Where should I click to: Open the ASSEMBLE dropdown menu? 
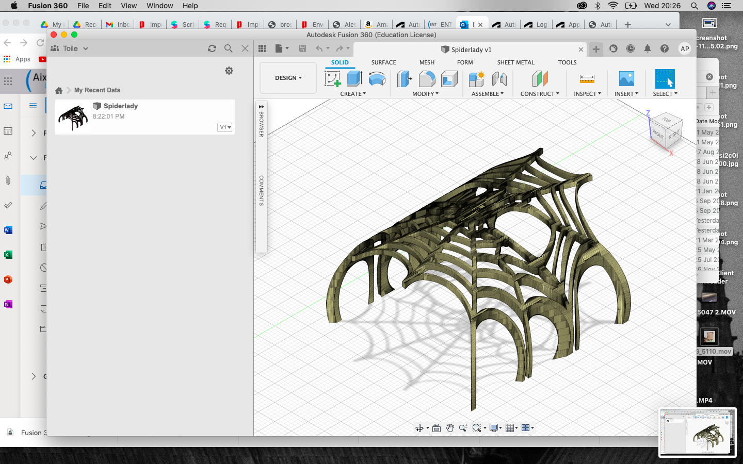click(488, 94)
